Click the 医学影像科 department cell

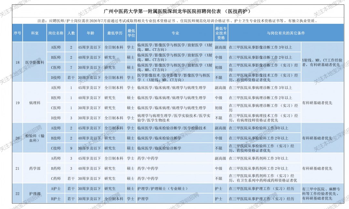tap(35, 62)
